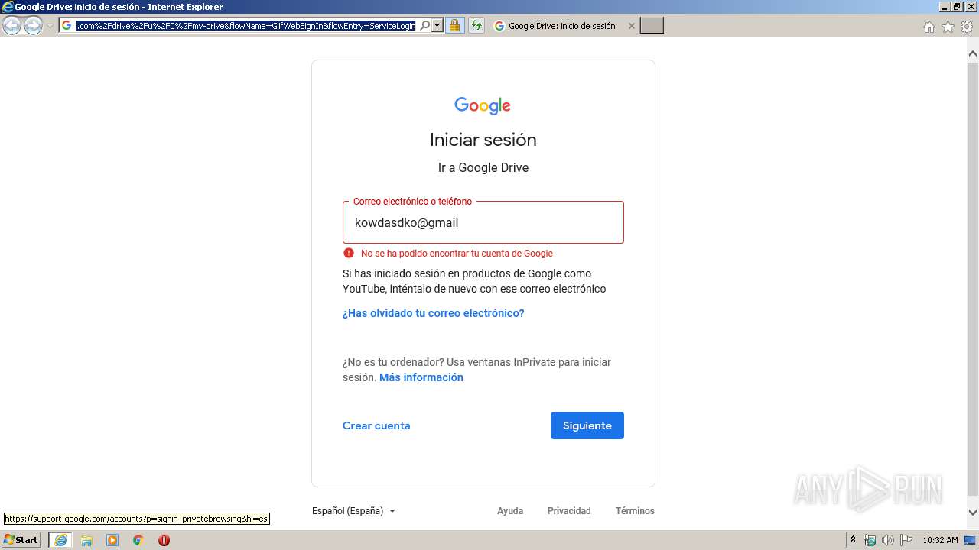Click the red Opera taskbar icon
The width and height of the screenshot is (979, 550).
pyautogui.click(x=164, y=540)
